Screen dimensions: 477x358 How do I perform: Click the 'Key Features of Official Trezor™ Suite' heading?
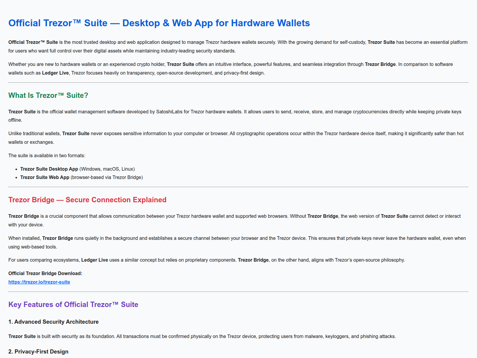(73, 304)
